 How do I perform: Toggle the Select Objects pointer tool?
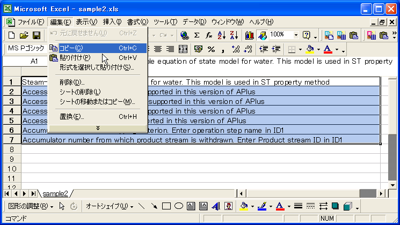(x=62, y=206)
